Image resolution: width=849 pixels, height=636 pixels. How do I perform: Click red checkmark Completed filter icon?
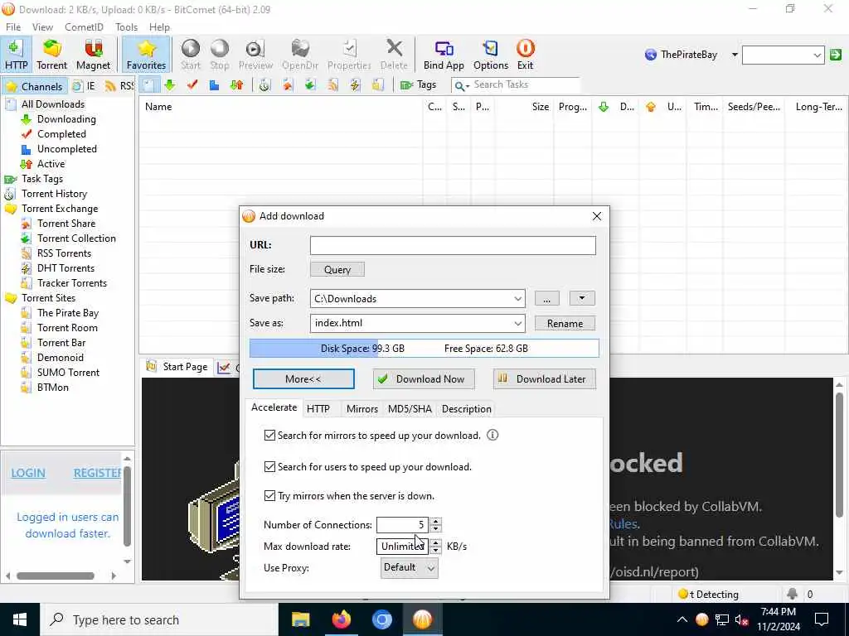pos(192,85)
